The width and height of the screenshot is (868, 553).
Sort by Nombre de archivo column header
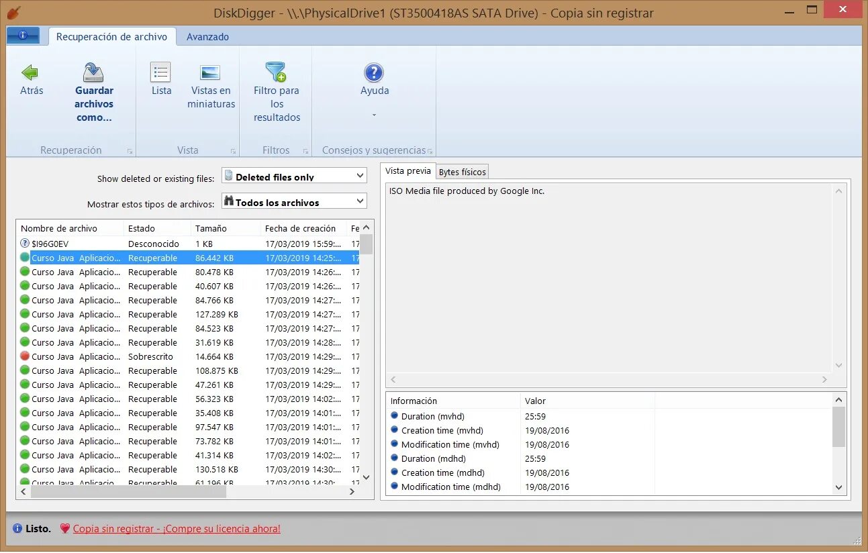click(x=70, y=228)
